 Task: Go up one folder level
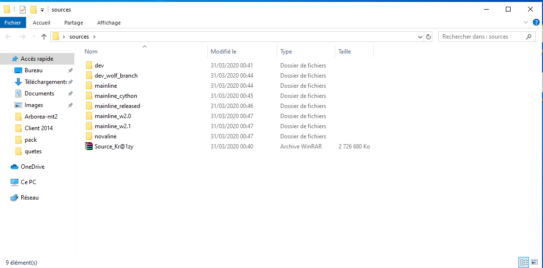point(44,37)
